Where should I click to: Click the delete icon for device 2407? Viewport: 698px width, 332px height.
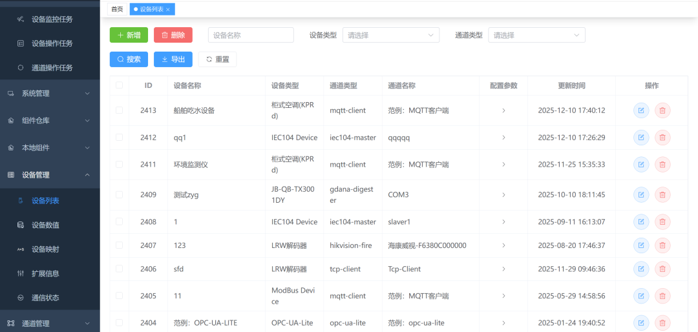pyautogui.click(x=662, y=245)
